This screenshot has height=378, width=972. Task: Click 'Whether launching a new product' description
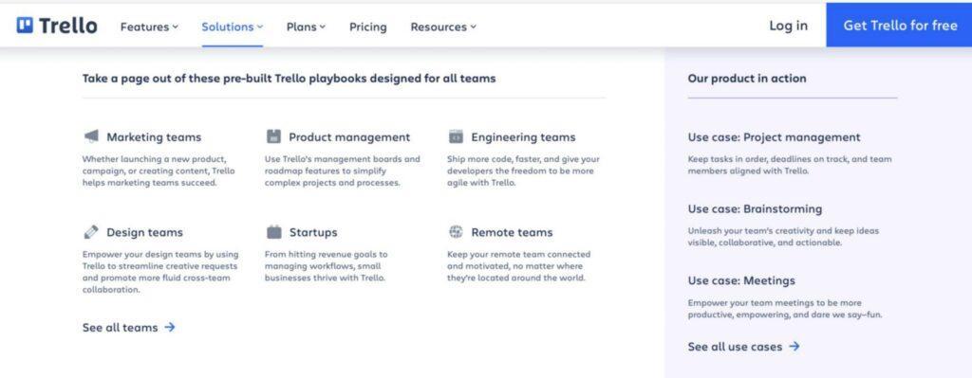click(159, 171)
